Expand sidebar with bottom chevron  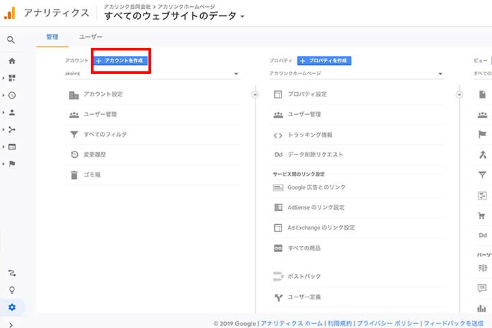pos(11,325)
